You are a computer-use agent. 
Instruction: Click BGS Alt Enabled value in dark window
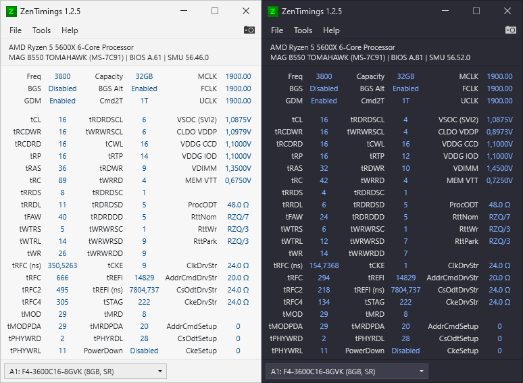(x=405, y=88)
